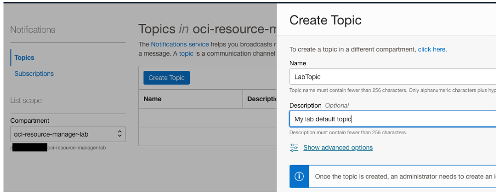This screenshot has width=501, height=194.
Task: Click the compartment path text below dropdown
Action: coord(58,148)
